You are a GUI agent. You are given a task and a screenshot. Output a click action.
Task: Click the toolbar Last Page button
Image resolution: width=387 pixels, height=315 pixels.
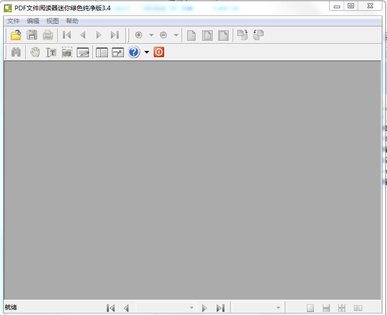(115, 35)
